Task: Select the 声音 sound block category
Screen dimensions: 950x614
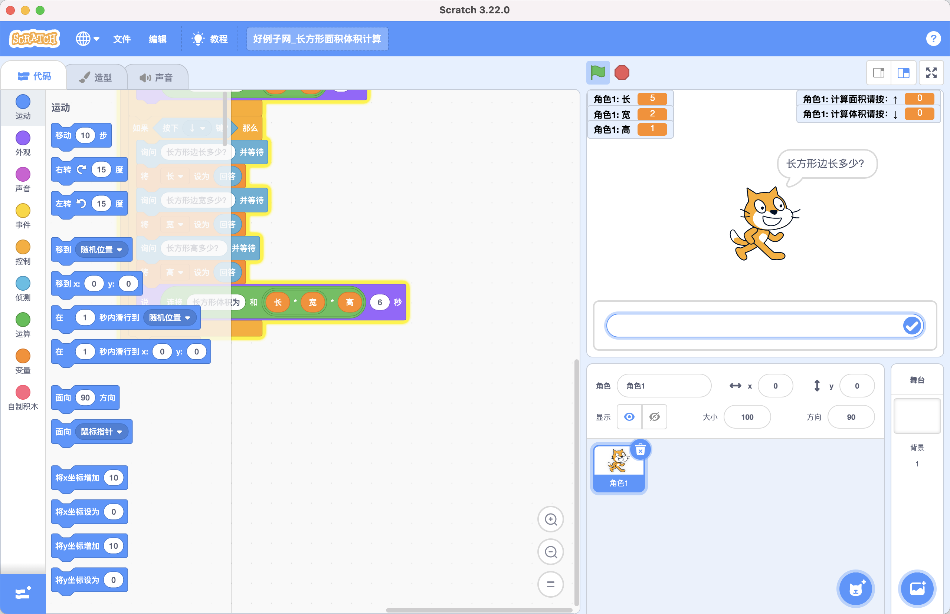Action: tap(23, 180)
